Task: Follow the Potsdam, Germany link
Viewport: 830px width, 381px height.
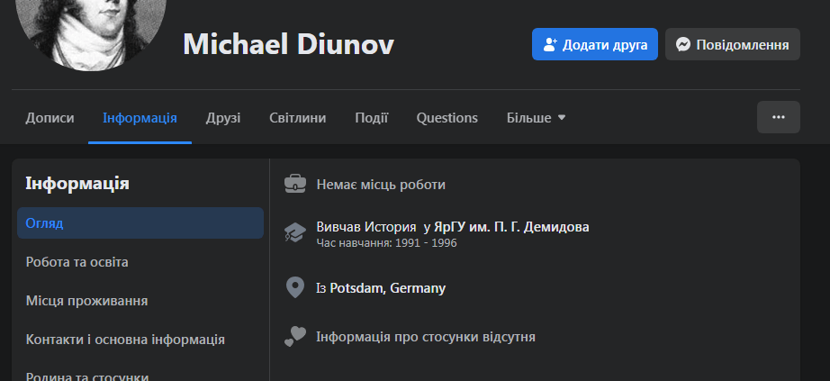Action: (388, 288)
